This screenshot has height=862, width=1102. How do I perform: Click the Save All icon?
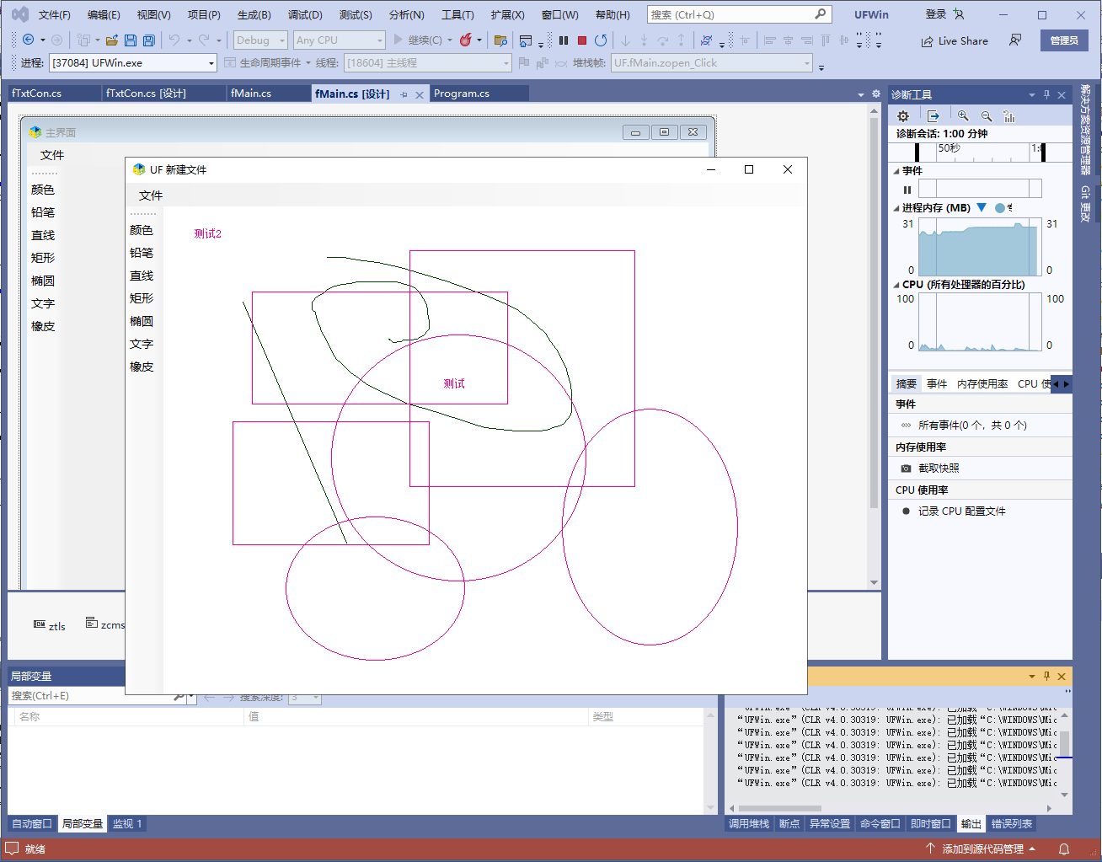[x=149, y=40]
